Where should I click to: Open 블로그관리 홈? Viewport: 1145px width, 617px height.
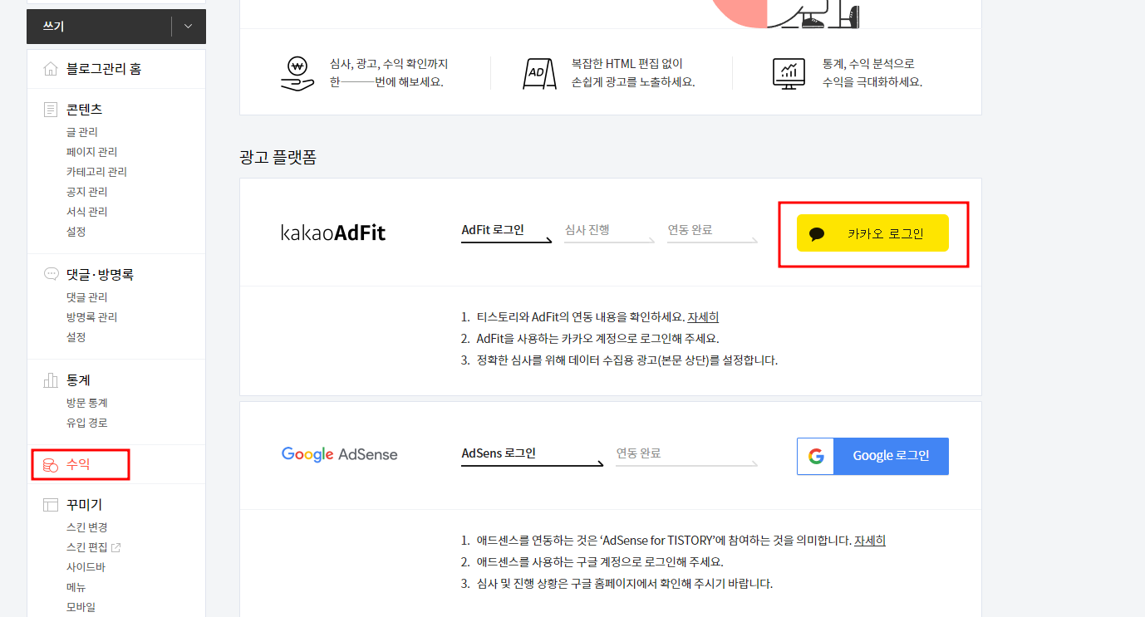[104, 69]
